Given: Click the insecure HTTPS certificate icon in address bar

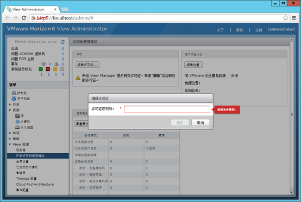Looking at the screenshot, I should tap(34, 18).
